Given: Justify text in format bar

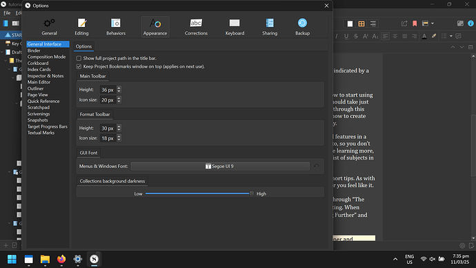Looking at the screenshot, I should point(405,36).
